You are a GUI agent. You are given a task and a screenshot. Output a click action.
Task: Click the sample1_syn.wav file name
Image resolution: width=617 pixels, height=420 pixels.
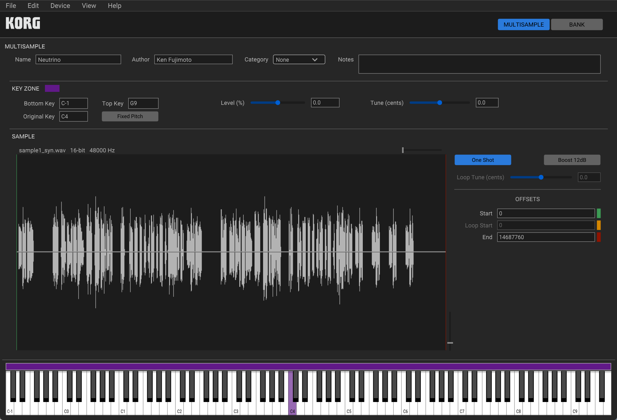[x=42, y=150]
